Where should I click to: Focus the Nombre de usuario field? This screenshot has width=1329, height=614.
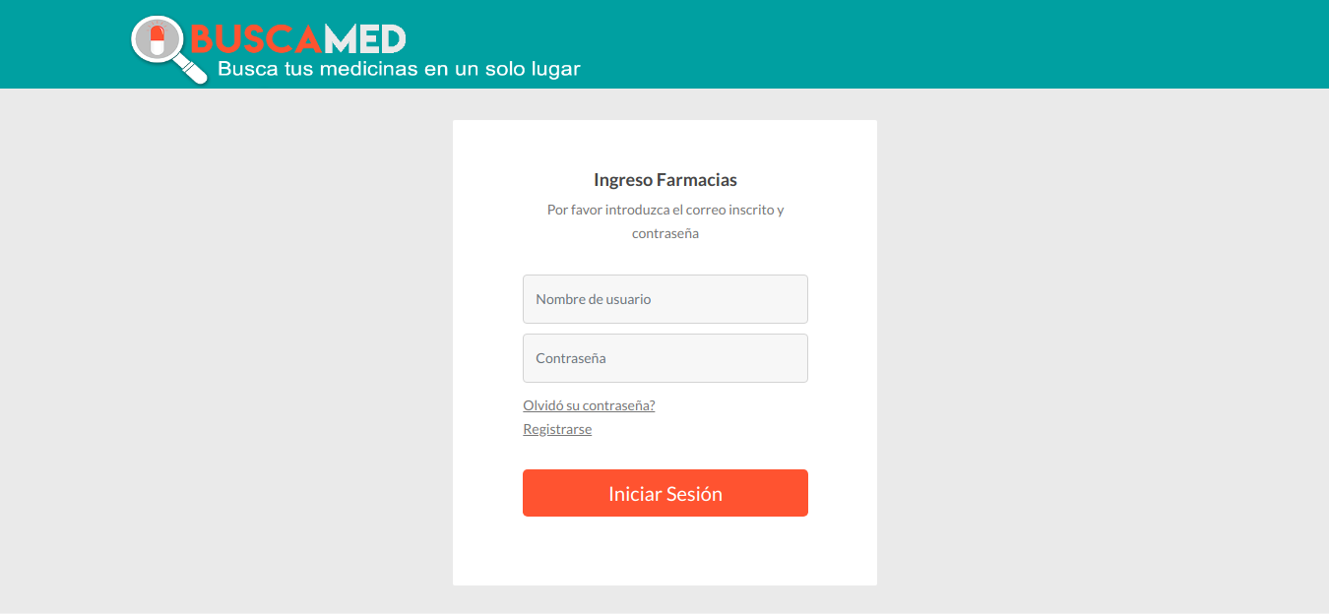click(665, 299)
